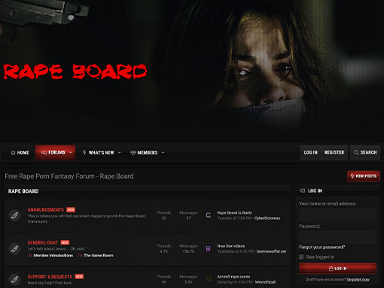Click the General Chat forum node icon
The width and height of the screenshot is (384, 288).
(x=14, y=249)
